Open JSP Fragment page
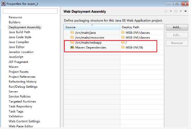This screenshot has height=129, width=191. coord(18,62)
